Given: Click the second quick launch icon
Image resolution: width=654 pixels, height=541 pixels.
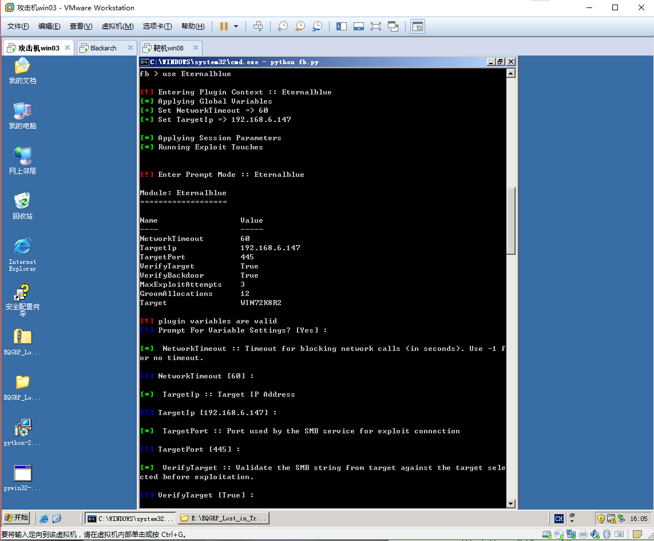Looking at the screenshot, I should (x=57, y=519).
